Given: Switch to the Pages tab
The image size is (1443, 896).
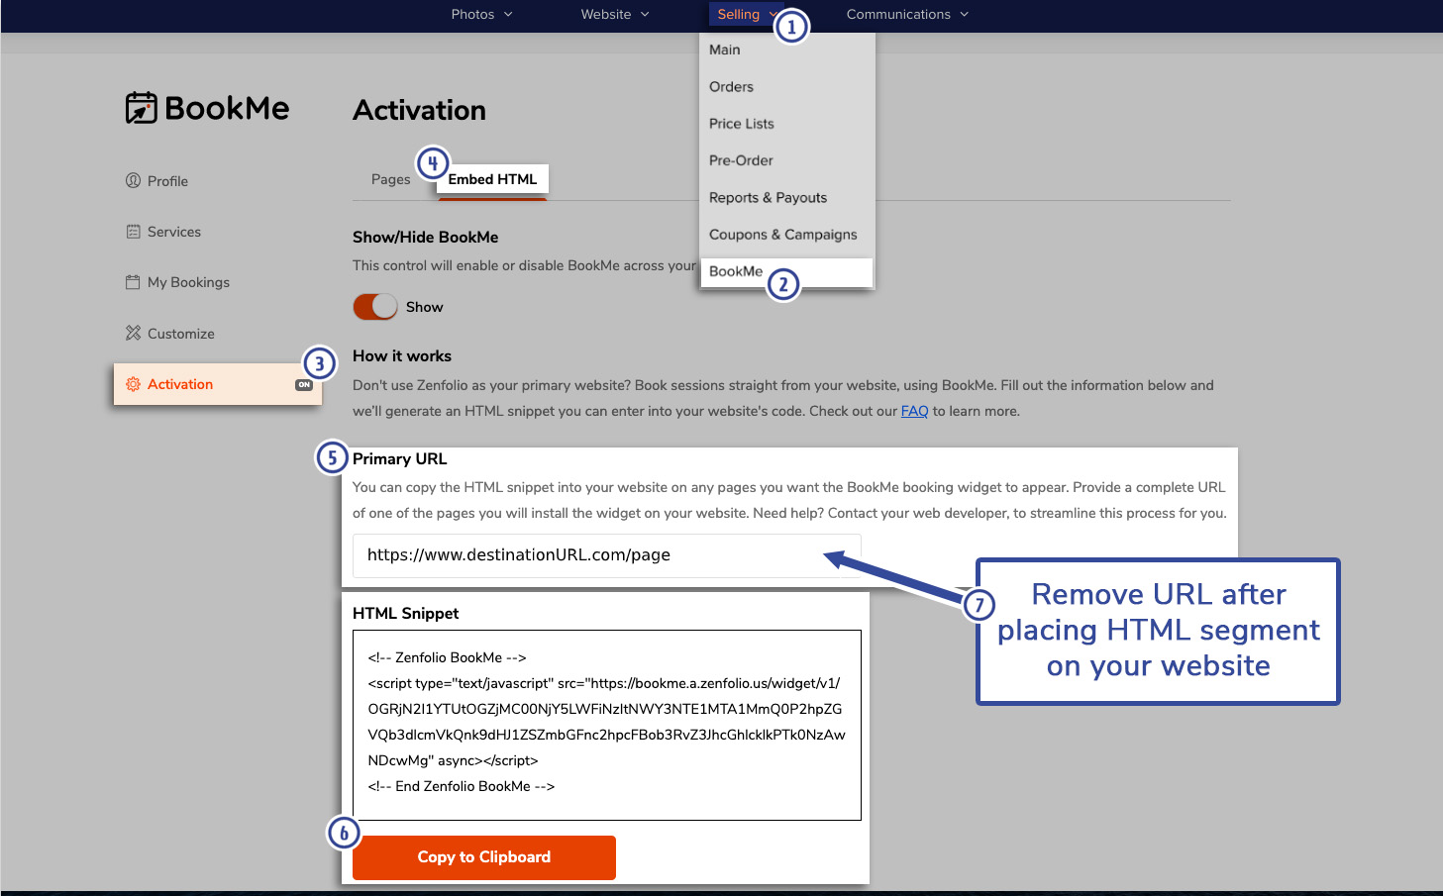Looking at the screenshot, I should click(390, 179).
